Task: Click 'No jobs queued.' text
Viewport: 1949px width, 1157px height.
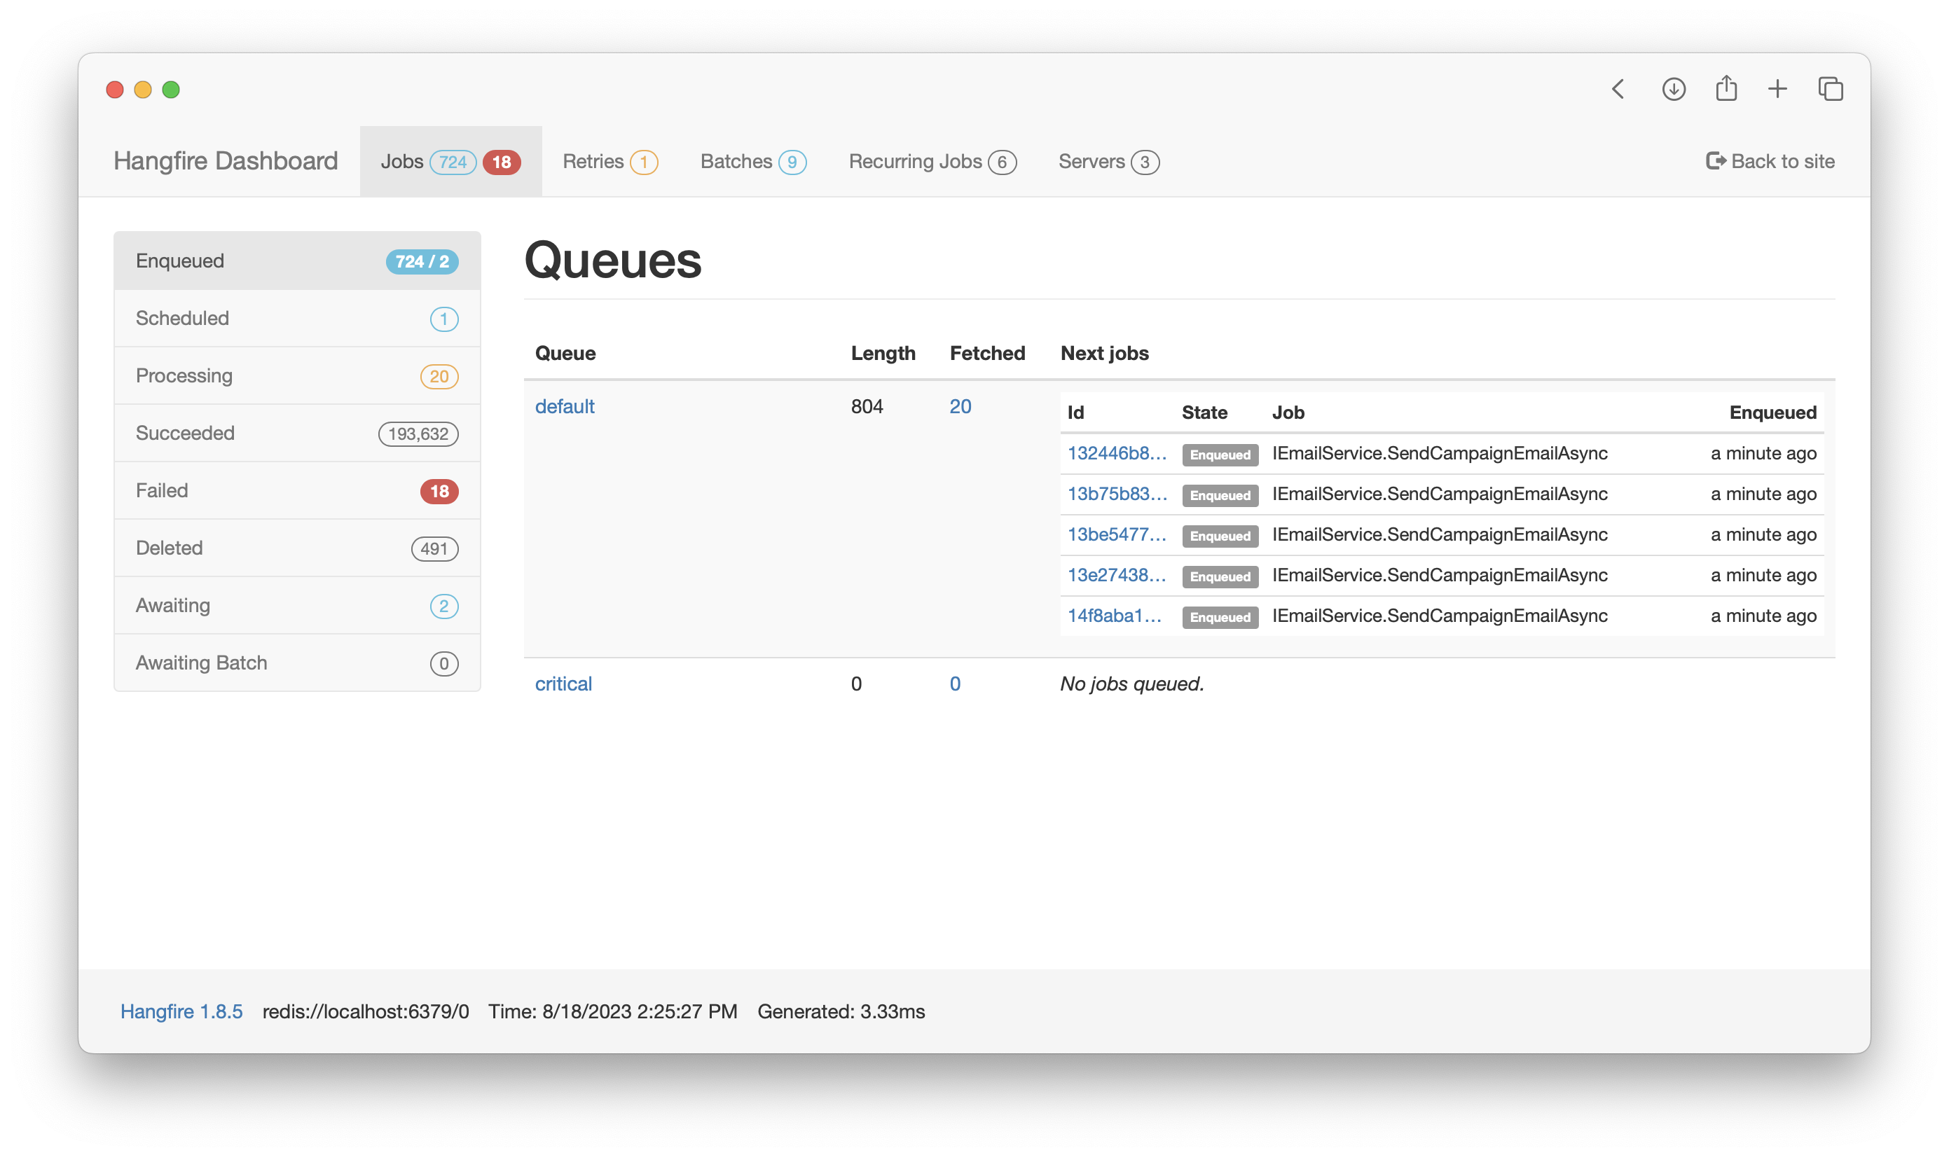Action: [x=1131, y=684]
